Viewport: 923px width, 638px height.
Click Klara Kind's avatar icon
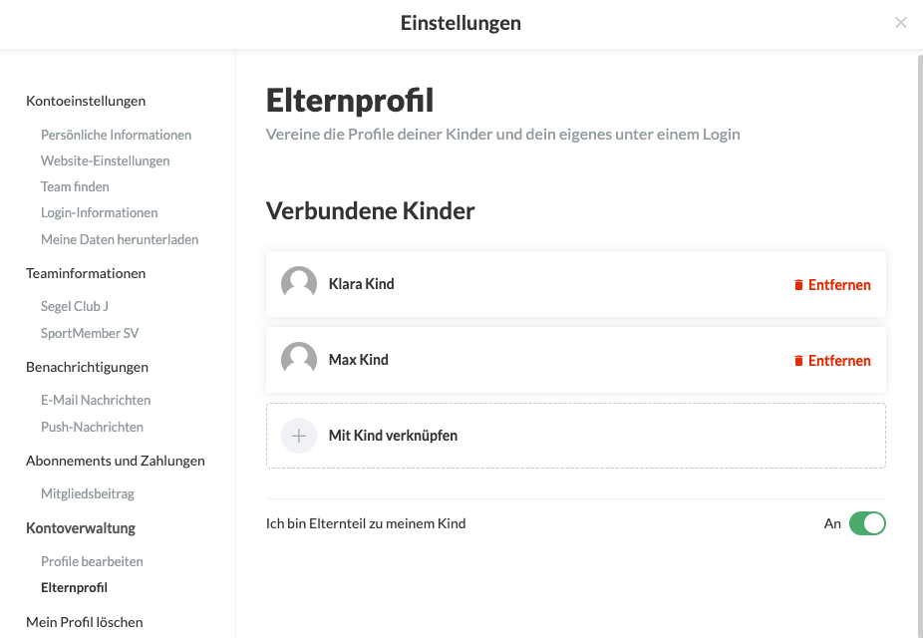click(299, 284)
